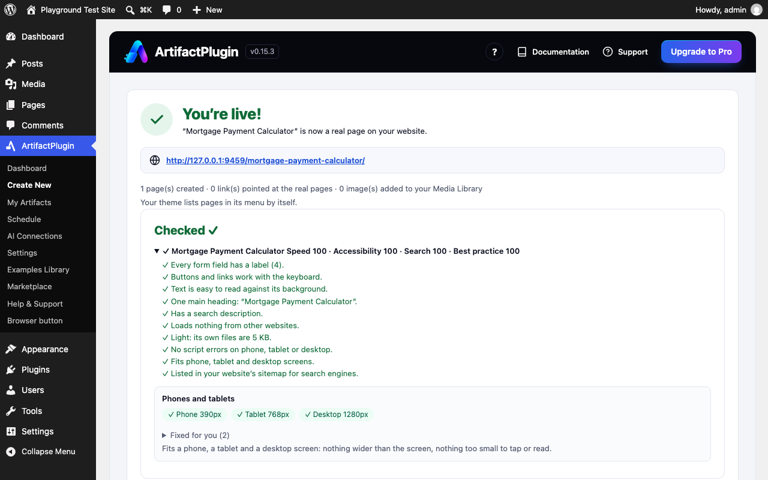This screenshot has height=480, width=768.
Task: Expand the Fixed for you (2) section
Action: click(196, 435)
